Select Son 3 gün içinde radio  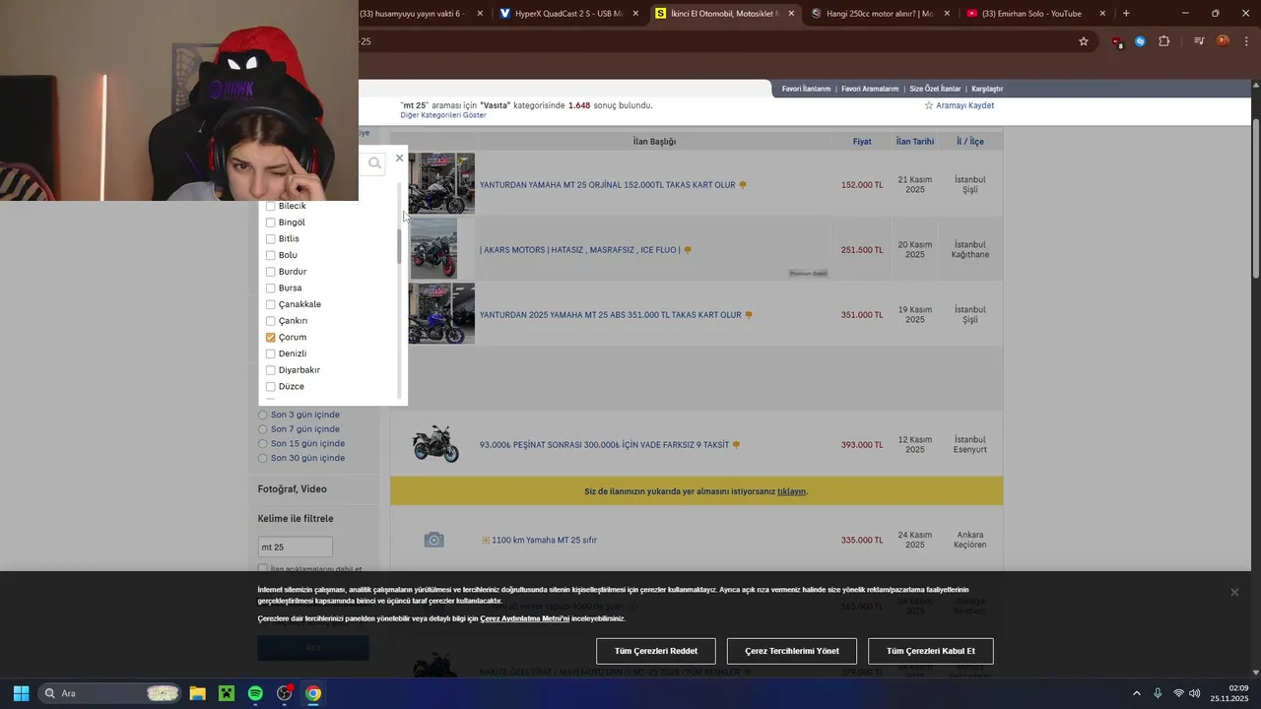tap(263, 415)
